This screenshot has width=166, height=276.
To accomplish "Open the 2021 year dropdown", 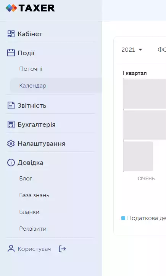I will 132,49.
